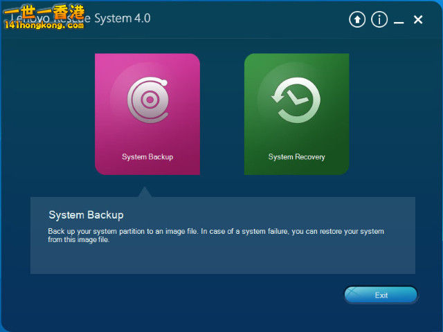Click the upload arrow icon in title bar
This screenshot has height=332, width=443.
[x=357, y=20]
